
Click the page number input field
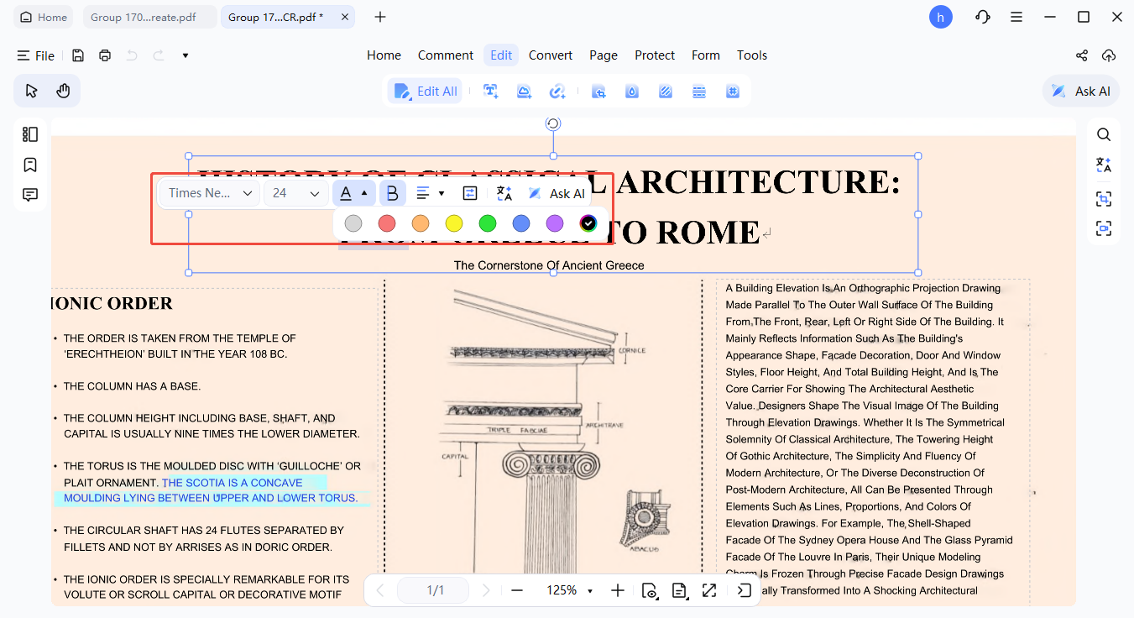(x=433, y=590)
